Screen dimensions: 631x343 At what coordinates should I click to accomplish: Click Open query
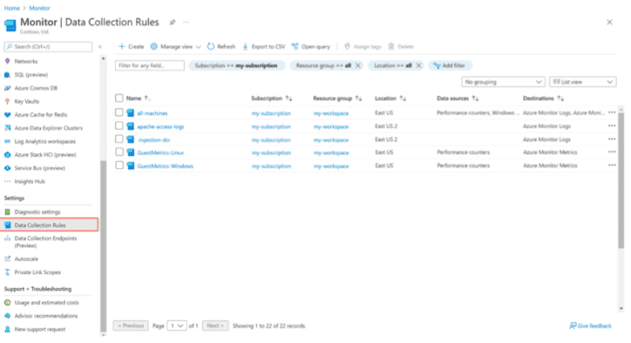pyautogui.click(x=311, y=47)
